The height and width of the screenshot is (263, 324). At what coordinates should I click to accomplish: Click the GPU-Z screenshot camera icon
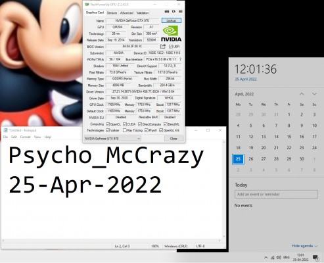pyautogui.click(x=167, y=11)
